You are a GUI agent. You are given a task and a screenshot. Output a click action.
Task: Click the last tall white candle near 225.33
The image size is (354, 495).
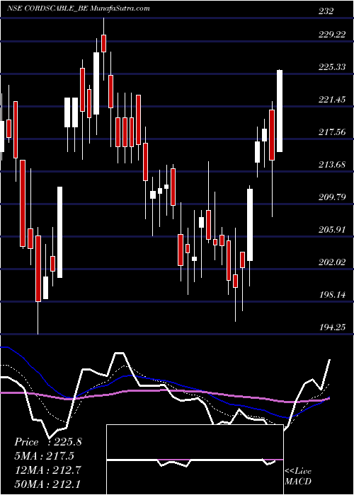click(280, 111)
